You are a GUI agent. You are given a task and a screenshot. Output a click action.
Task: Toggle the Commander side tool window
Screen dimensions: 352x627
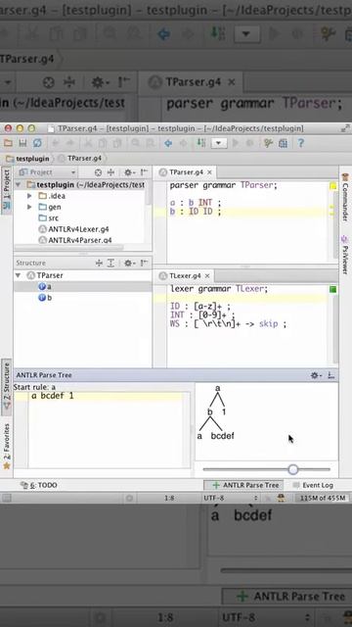345,197
